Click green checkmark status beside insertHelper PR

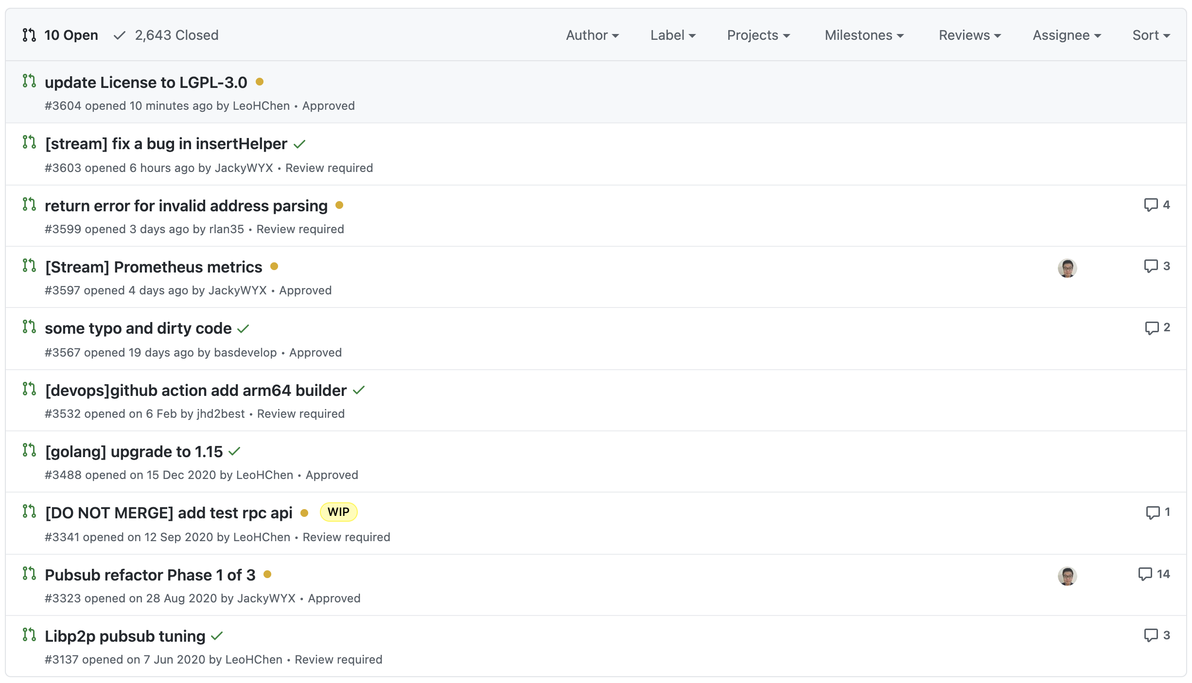pos(299,144)
